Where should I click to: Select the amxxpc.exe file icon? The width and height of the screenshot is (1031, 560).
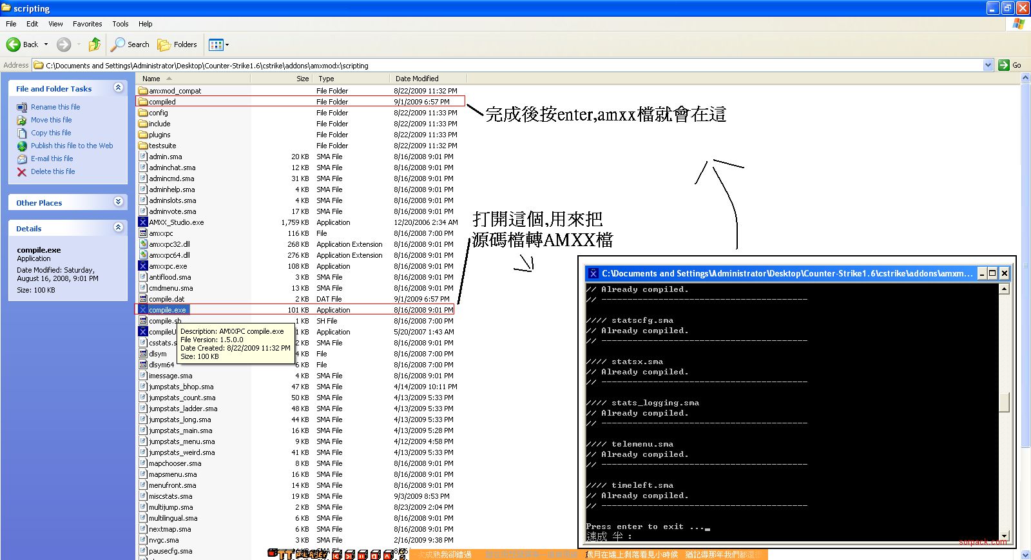click(x=143, y=266)
